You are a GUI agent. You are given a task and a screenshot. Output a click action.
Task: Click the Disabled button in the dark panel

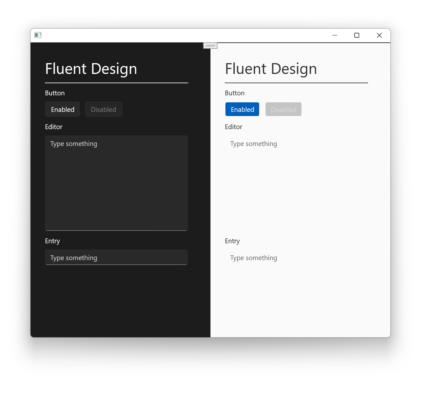click(x=103, y=109)
